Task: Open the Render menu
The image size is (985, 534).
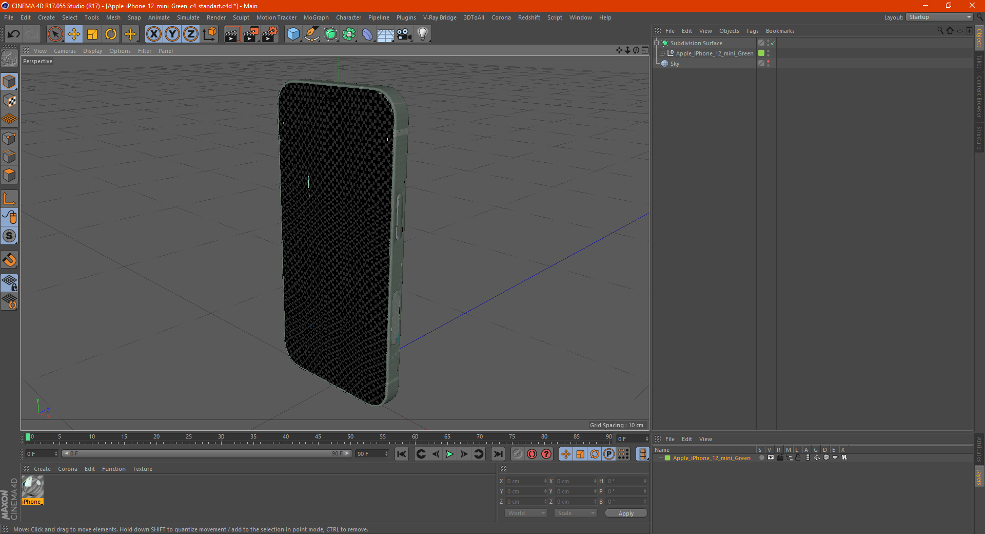Action: click(x=216, y=17)
